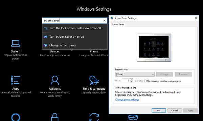Screen dimensions: 203x121
Task: Click the System label text
Action: click(x=16, y=51)
